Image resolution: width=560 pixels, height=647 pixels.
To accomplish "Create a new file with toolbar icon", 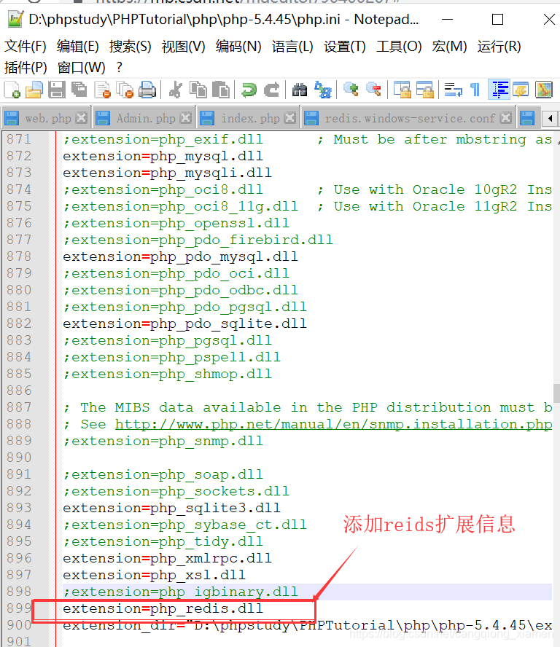I will 12,90.
